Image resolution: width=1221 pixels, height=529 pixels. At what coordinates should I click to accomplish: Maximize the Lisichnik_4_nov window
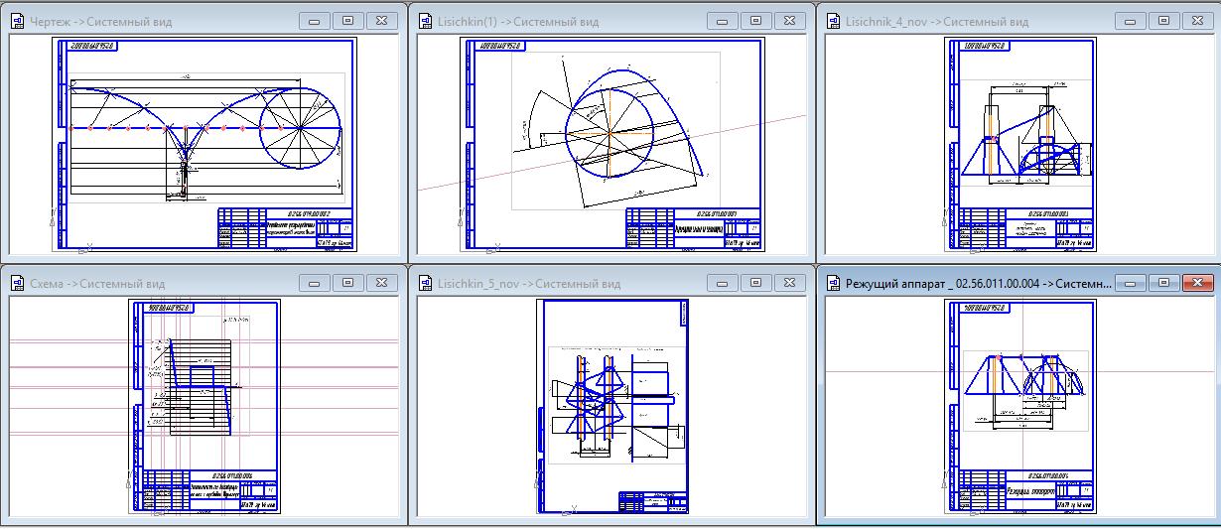[x=1164, y=21]
